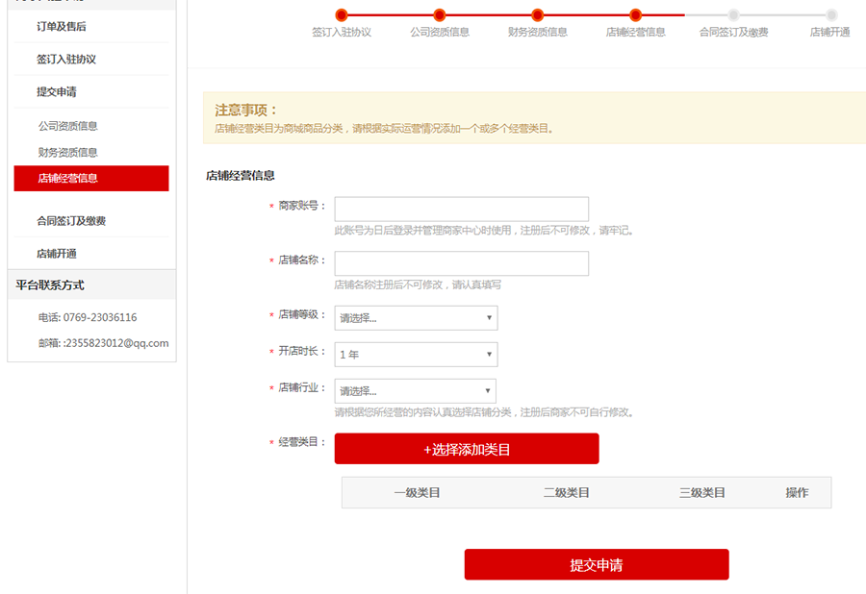Open 合同签订及缴费 sidebar item
This screenshot has width=866, height=594.
71,221
